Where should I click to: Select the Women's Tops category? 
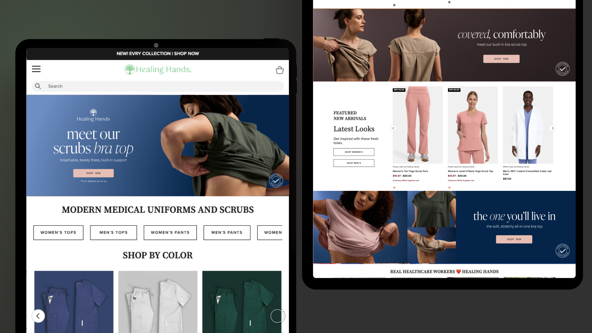coord(58,232)
